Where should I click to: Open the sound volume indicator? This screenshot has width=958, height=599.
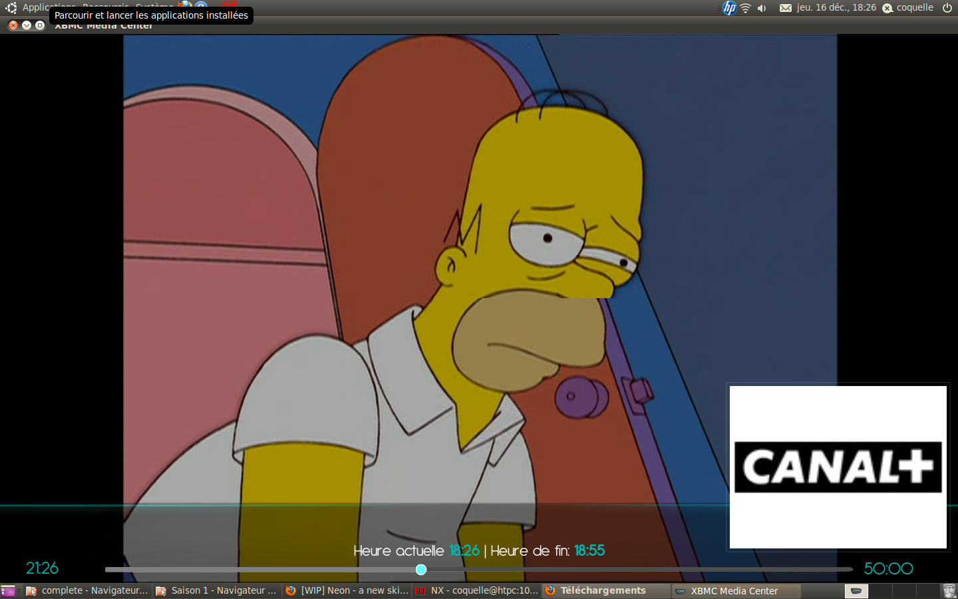[762, 8]
